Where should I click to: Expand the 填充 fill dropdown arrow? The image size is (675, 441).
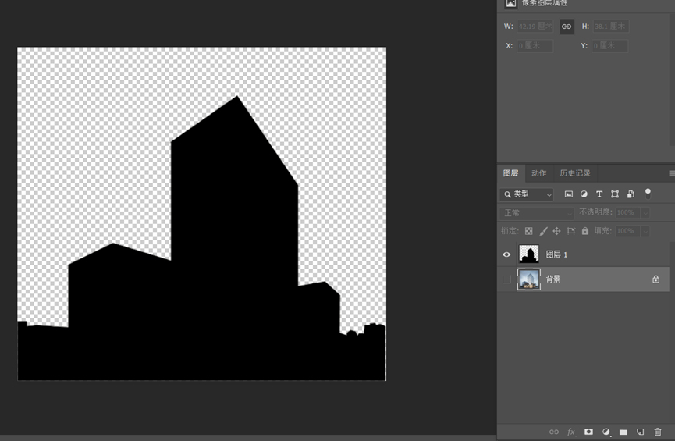[x=645, y=231]
